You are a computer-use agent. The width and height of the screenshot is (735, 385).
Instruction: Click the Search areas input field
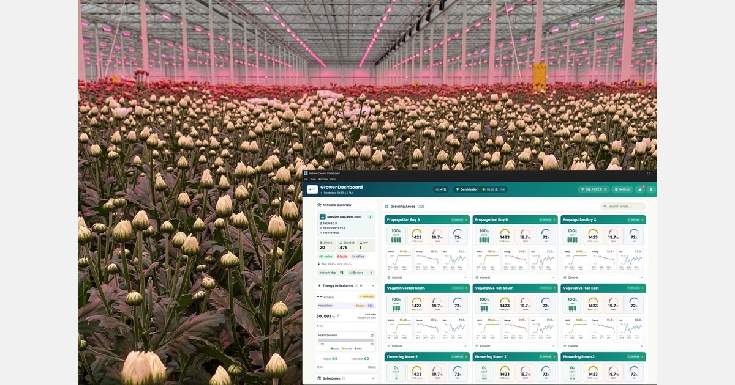[623, 207]
